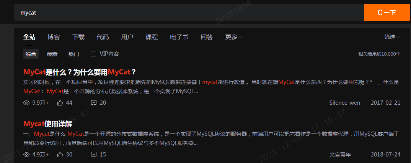Select the 代码 tab
The height and width of the screenshot is (163, 411).
103,37
